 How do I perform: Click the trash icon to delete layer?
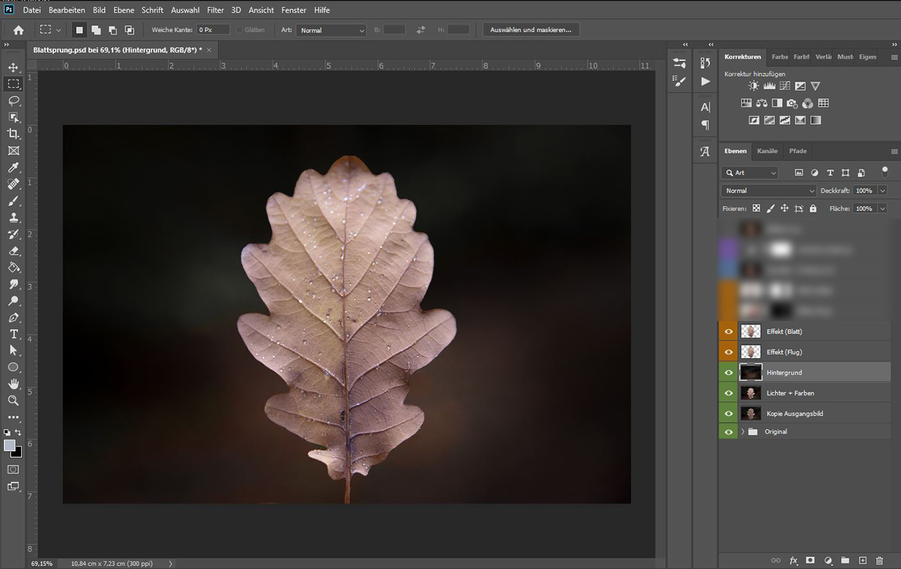coord(879,561)
